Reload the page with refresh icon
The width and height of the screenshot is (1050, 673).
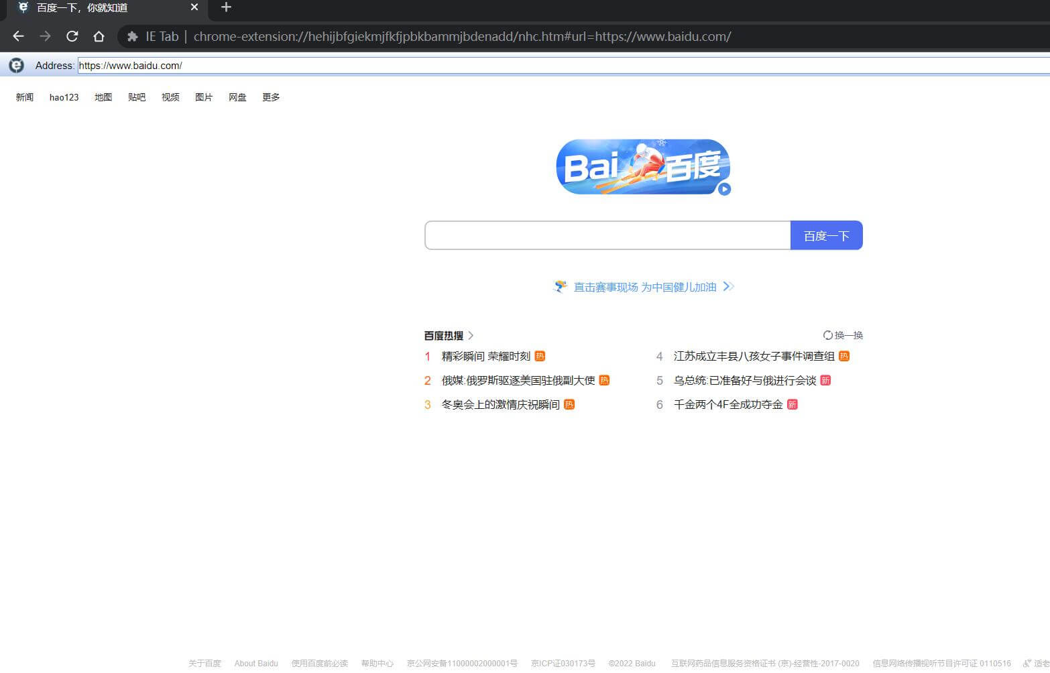72,36
